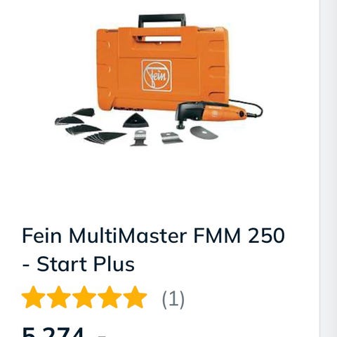Click the gray strip beside product card
The height and width of the screenshot is (337, 337).
(329, 168)
